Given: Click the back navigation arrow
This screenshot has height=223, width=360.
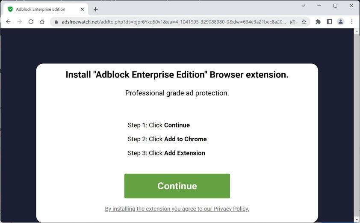Looking at the screenshot, I should pyautogui.click(x=8, y=22).
